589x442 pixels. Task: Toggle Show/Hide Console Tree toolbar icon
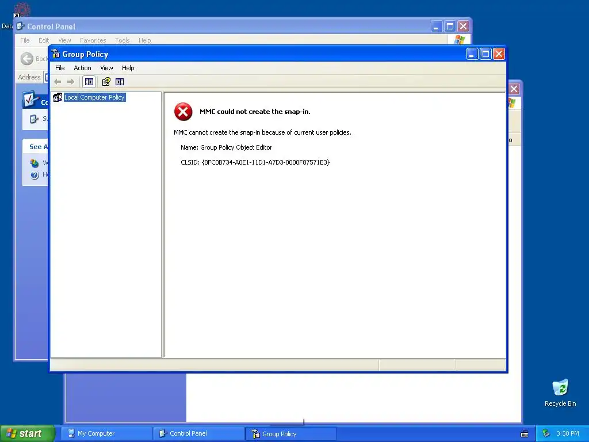89,82
